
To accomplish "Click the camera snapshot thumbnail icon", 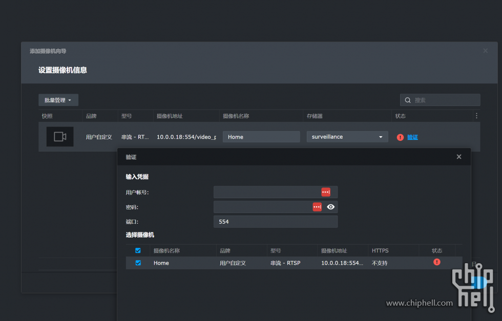I will pyautogui.click(x=60, y=137).
